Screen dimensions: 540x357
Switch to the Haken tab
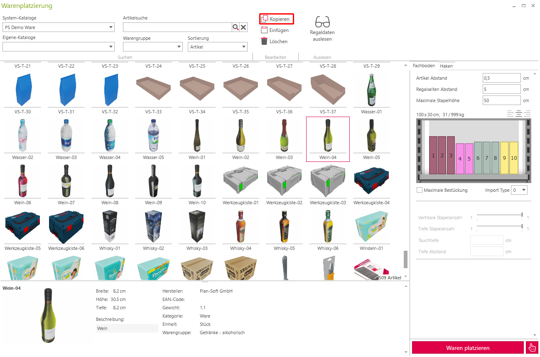447,66
